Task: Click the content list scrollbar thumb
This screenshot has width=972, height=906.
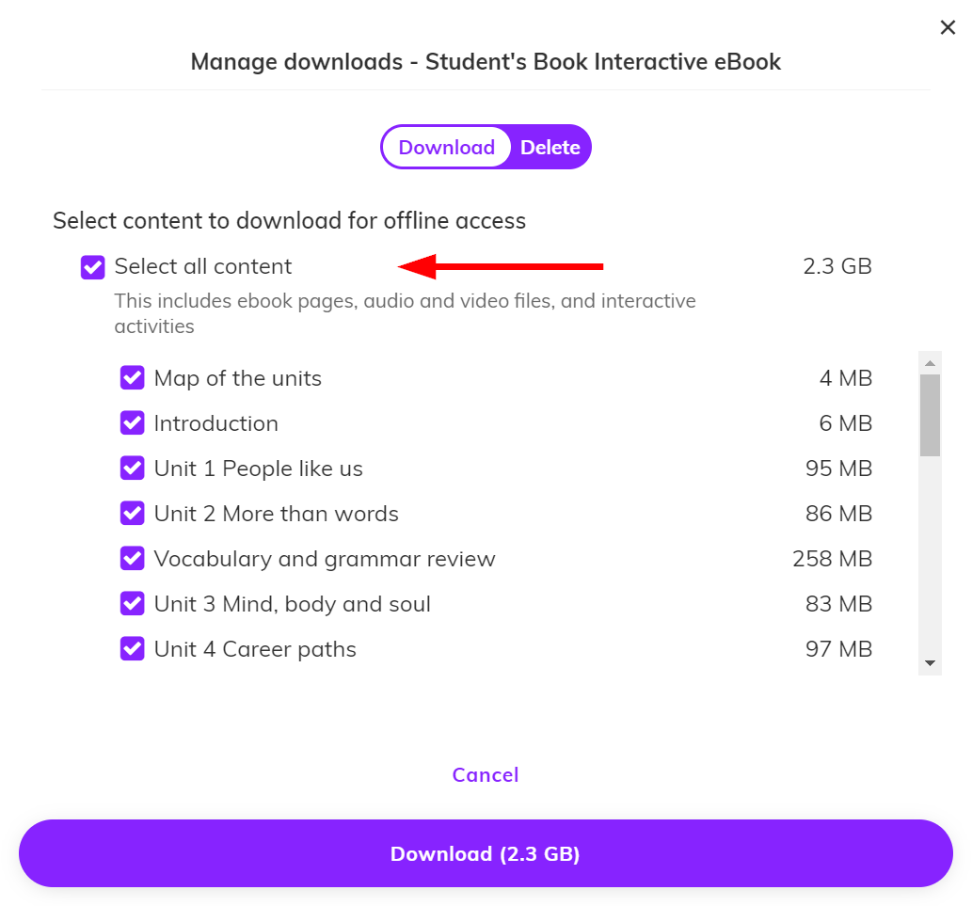Action: [930, 414]
